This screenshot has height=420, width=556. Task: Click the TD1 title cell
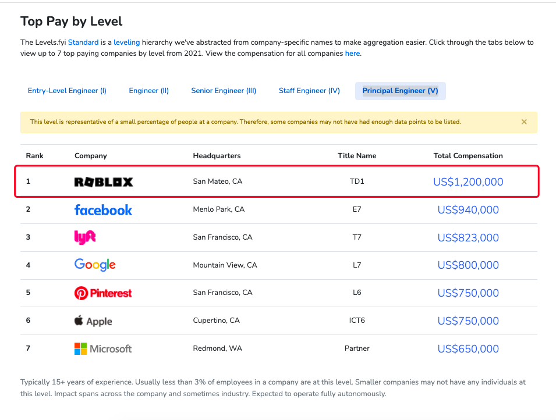pos(357,181)
